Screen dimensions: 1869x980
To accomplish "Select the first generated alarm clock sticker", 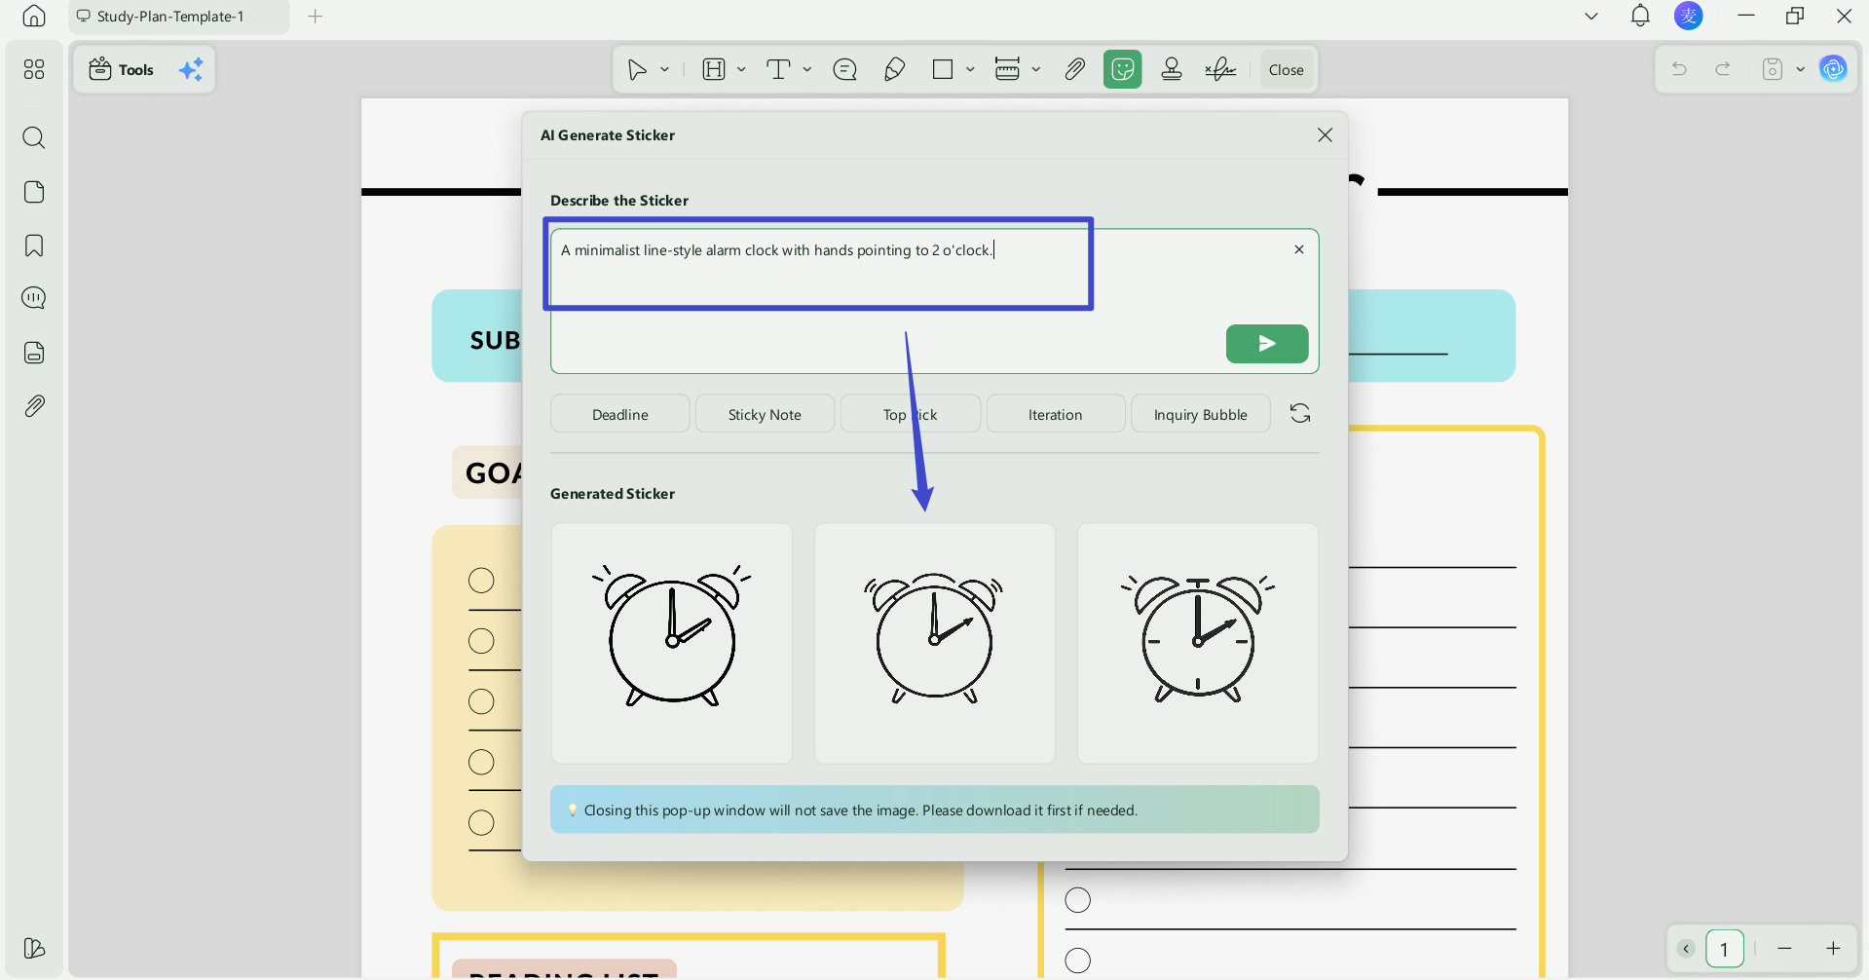I will point(672,644).
